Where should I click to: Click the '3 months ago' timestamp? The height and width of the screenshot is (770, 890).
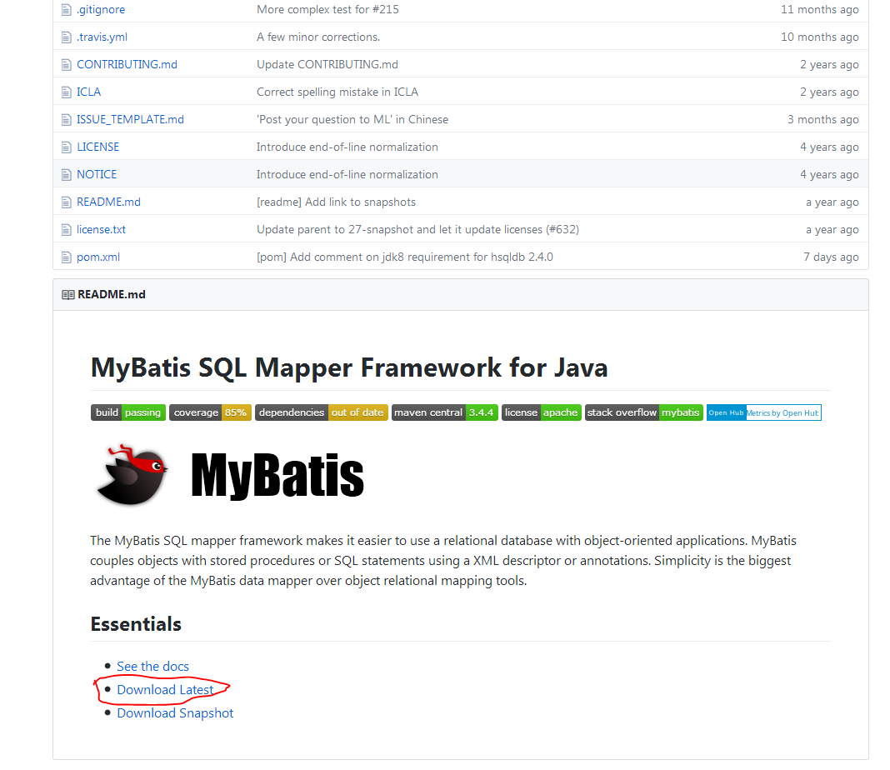[823, 120]
